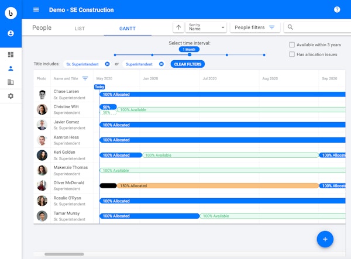Open the People filters dropdown

(255, 27)
